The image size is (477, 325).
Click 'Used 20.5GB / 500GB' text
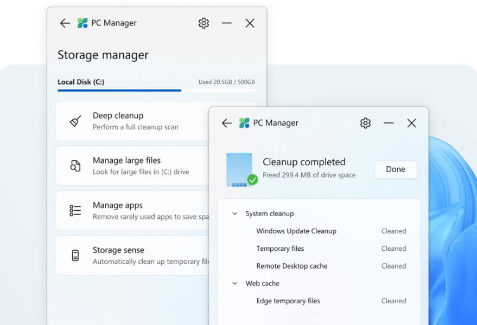[227, 82]
